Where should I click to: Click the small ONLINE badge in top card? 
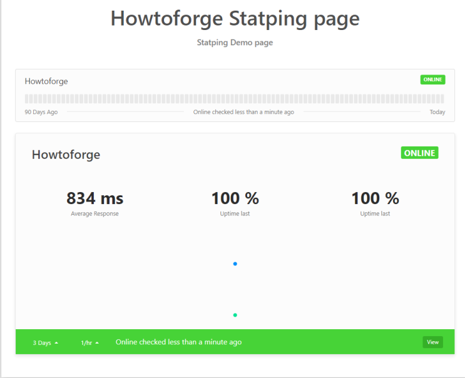[432, 79]
